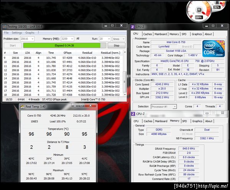Click the CAS# Latency value 8.0 clocks
Screen dimensions: 230x190
(189, 157)
